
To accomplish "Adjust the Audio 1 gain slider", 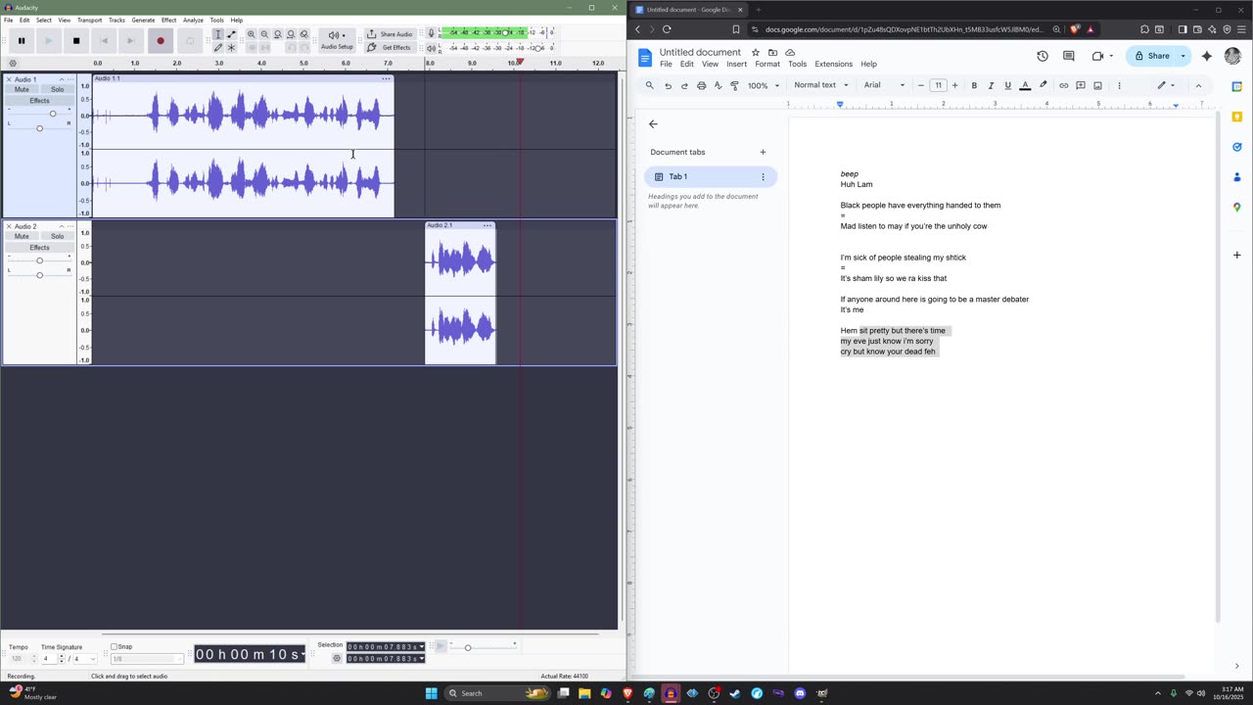I will 53,114.
